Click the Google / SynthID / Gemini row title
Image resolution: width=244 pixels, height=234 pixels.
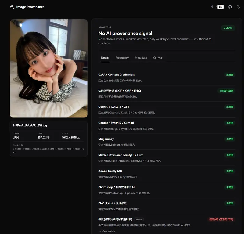tap(116, 123)
